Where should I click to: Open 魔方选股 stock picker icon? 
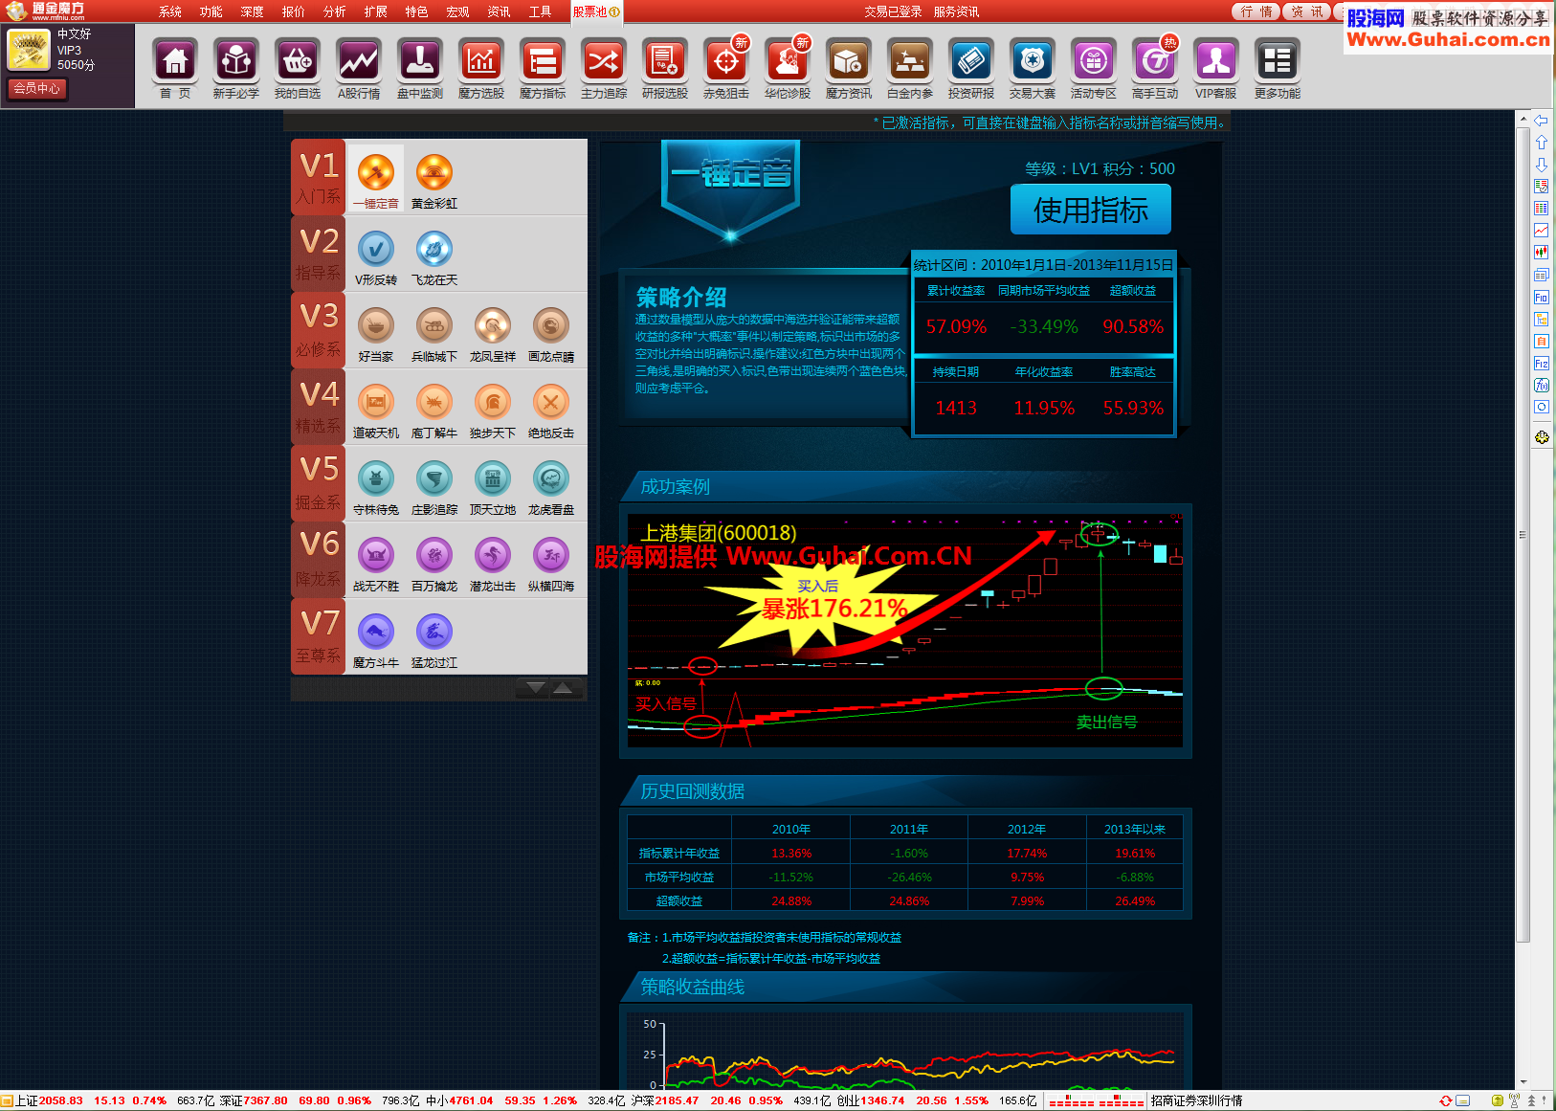tap(481, 68)
